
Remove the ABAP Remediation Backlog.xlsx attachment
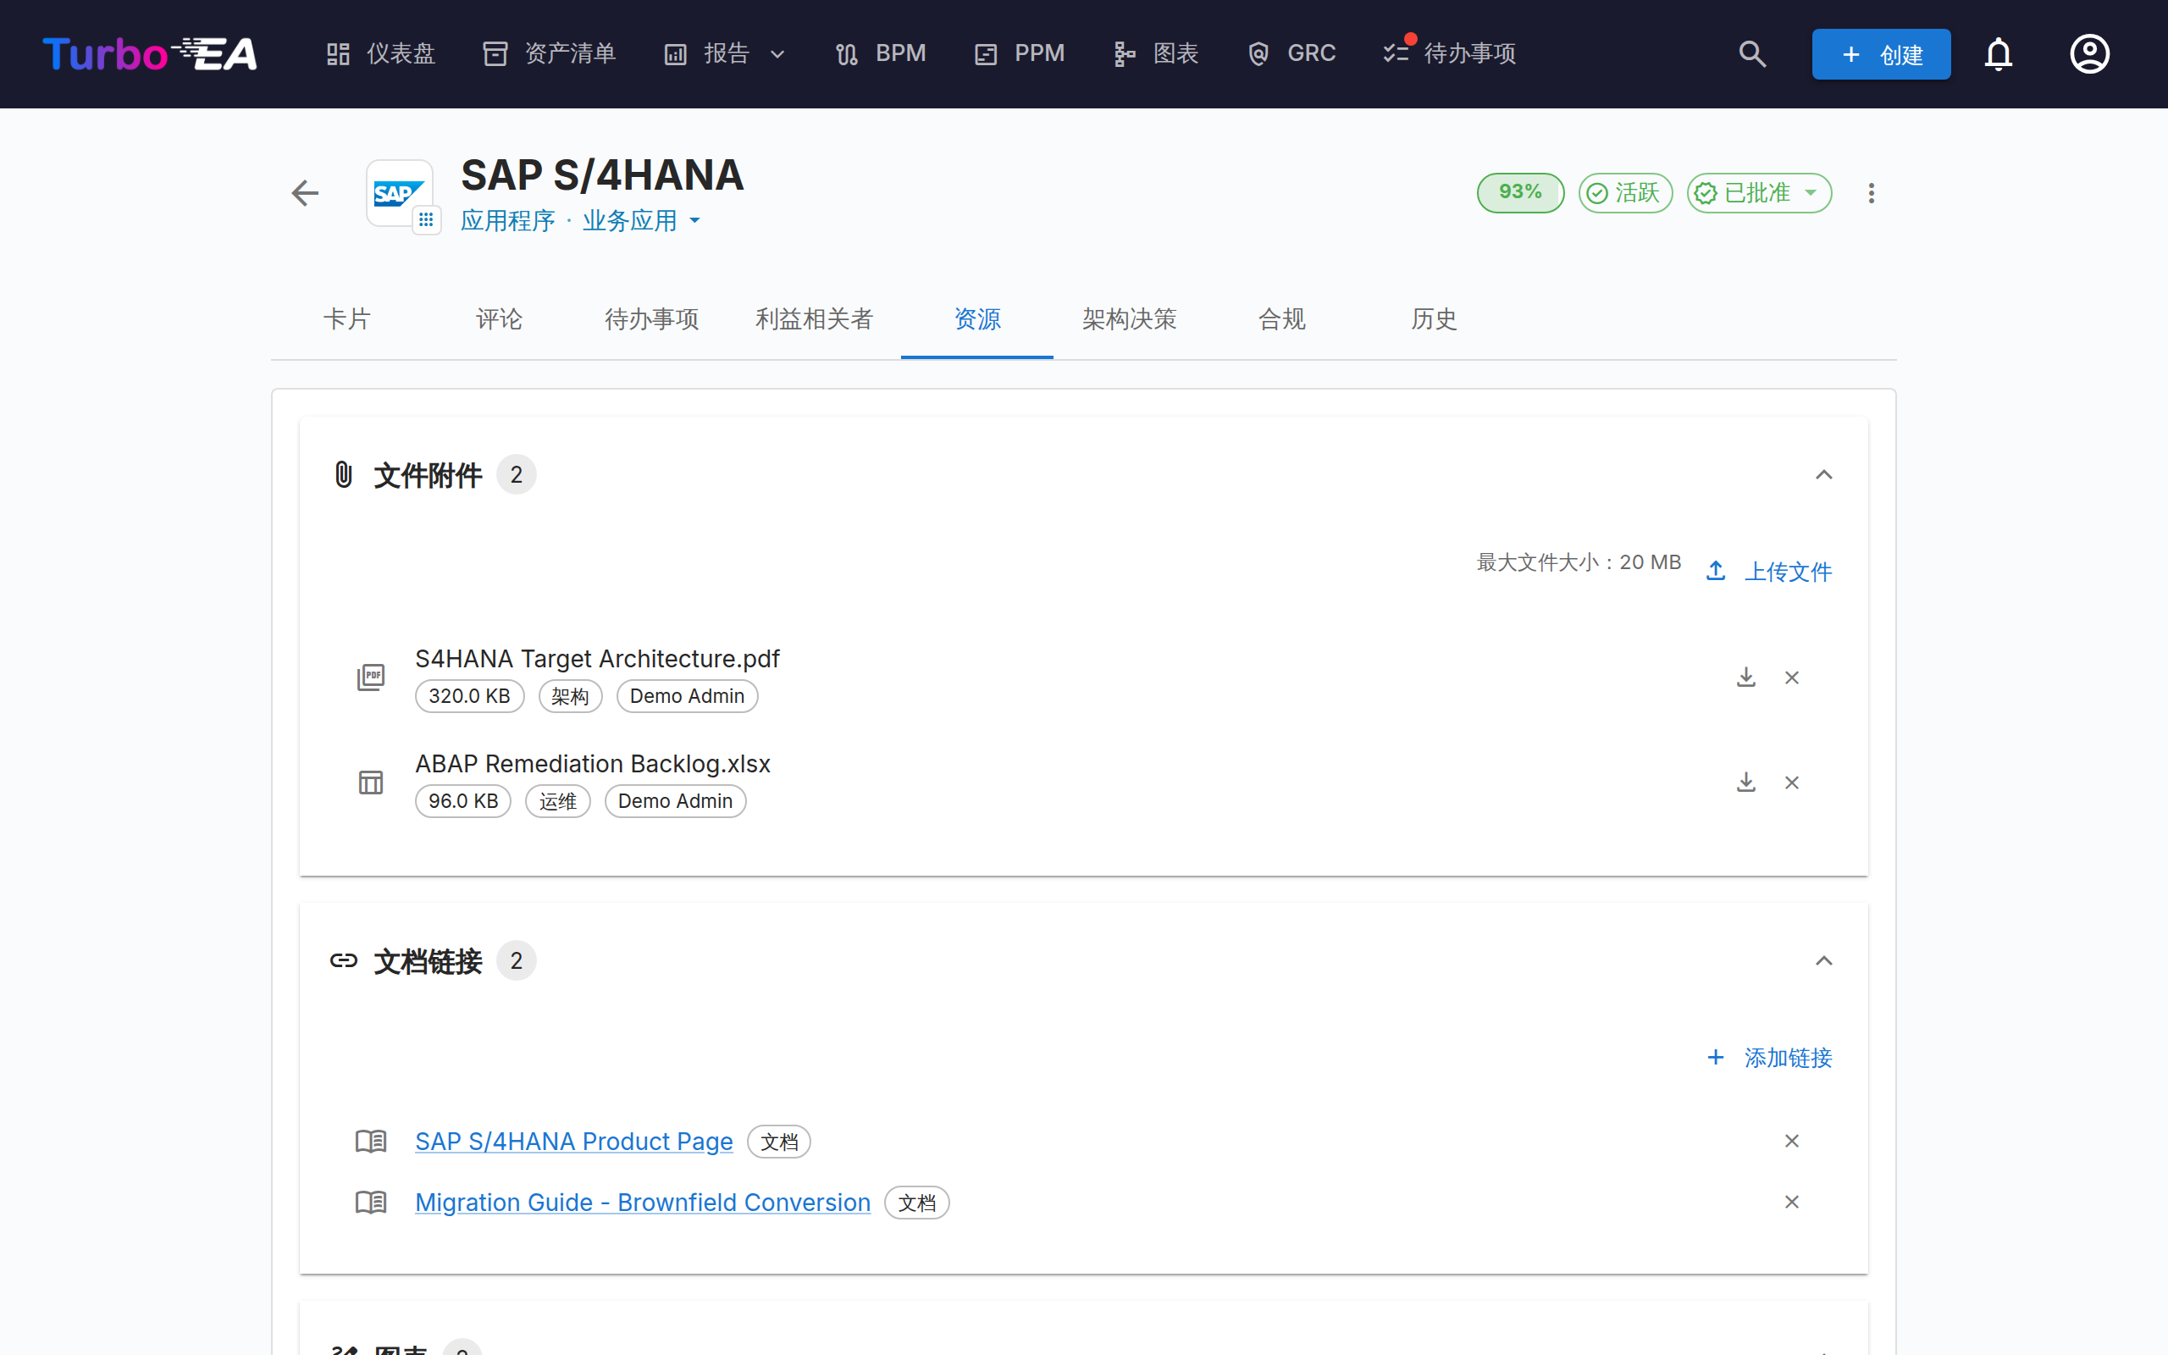[1791, 783]
